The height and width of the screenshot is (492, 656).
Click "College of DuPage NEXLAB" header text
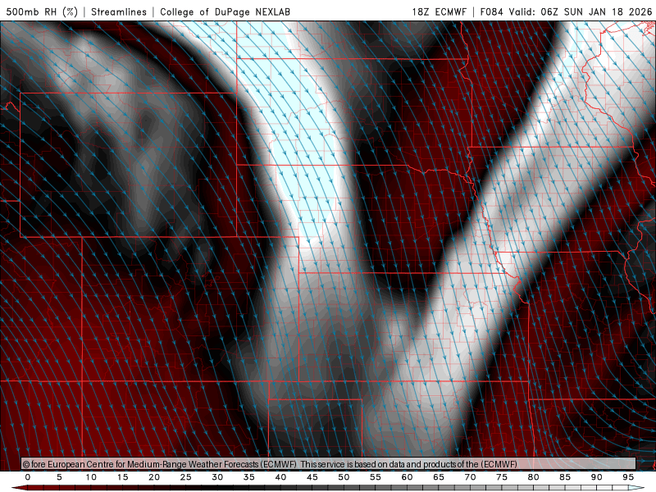click(x=225, y=11)
